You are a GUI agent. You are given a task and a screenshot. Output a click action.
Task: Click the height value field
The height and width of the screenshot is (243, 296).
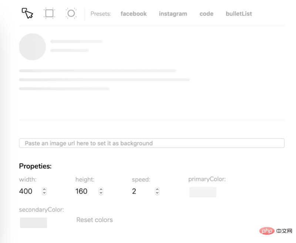(84, 191)
